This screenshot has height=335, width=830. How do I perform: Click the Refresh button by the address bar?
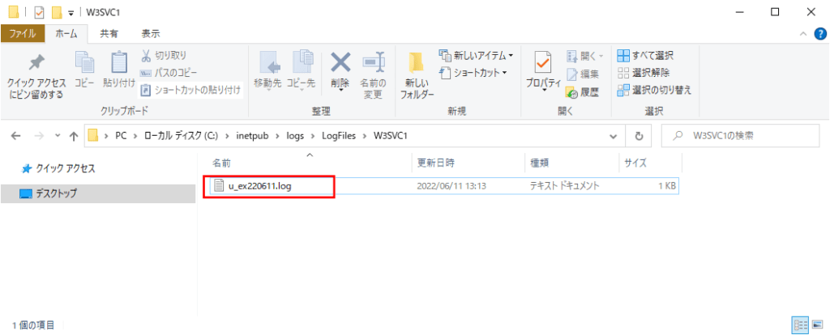tap(639, 136)
